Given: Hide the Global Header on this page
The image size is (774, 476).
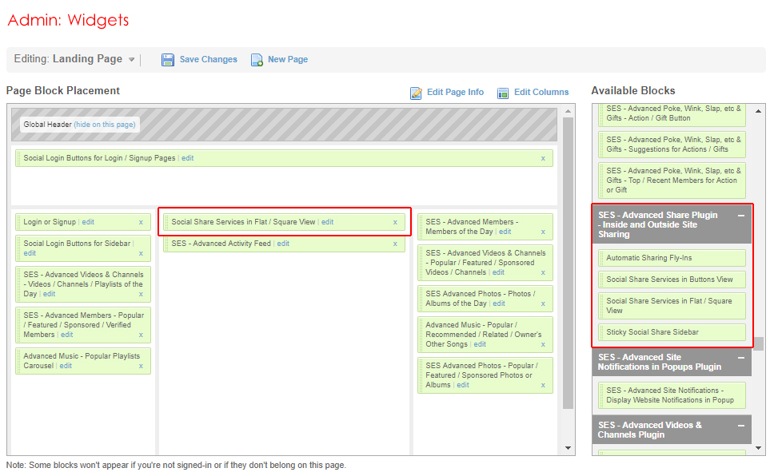Looking at the screenshot, I should [105, 125].
